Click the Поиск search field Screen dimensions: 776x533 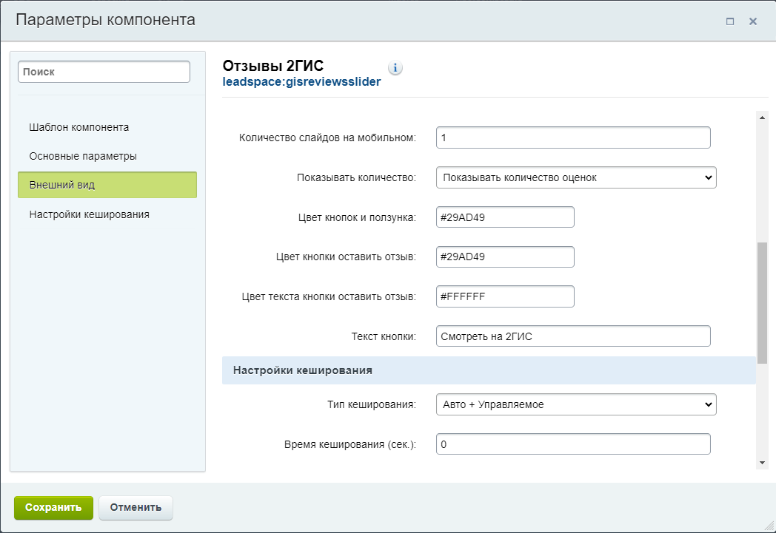tap(104, 72)
